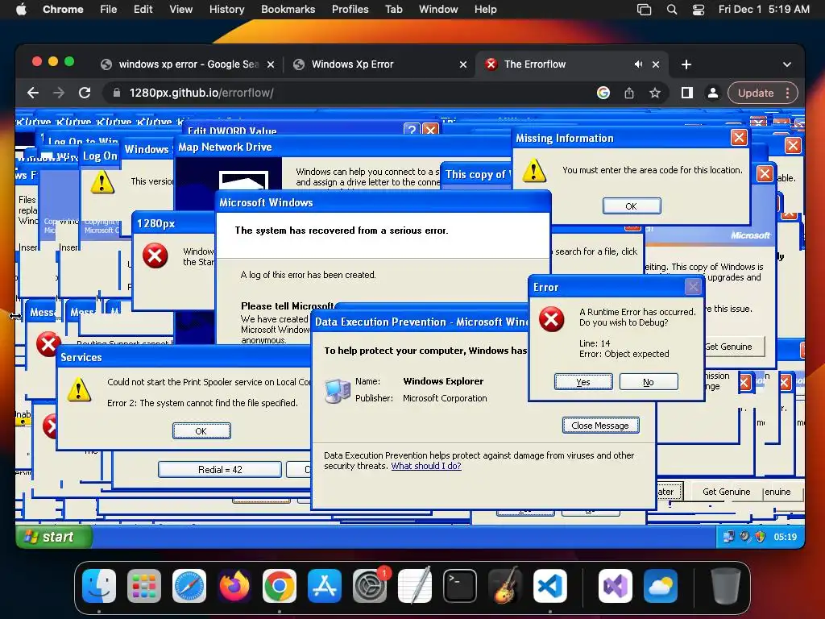Click the browser forward arrow

(x=58, y=93)
